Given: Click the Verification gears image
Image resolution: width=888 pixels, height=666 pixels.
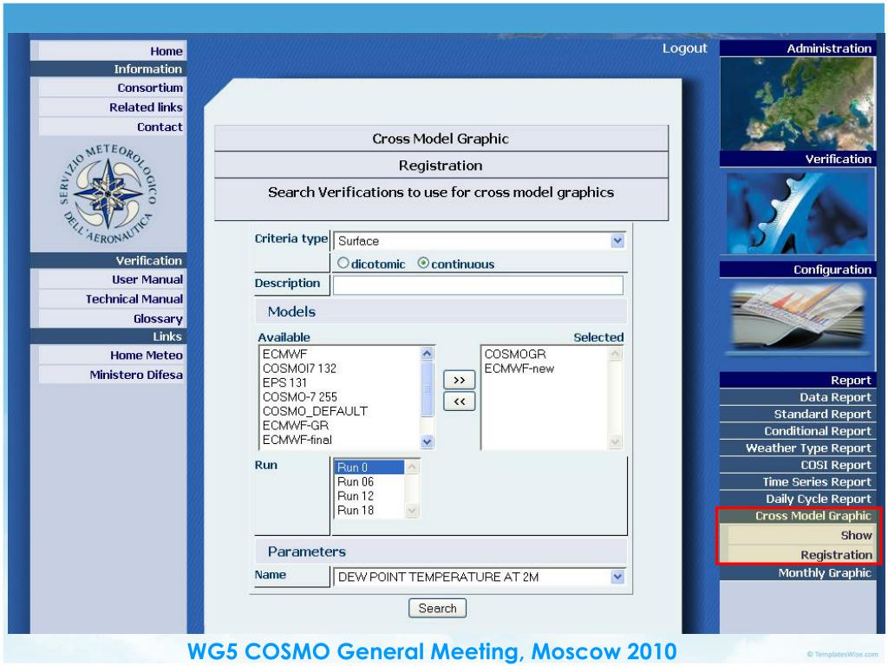Looking at the screenshot, I should (x=798, y=213).
